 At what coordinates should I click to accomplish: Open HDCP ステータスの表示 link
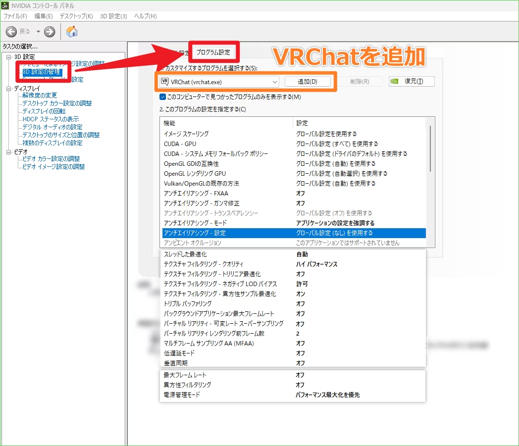pos(51,119)
